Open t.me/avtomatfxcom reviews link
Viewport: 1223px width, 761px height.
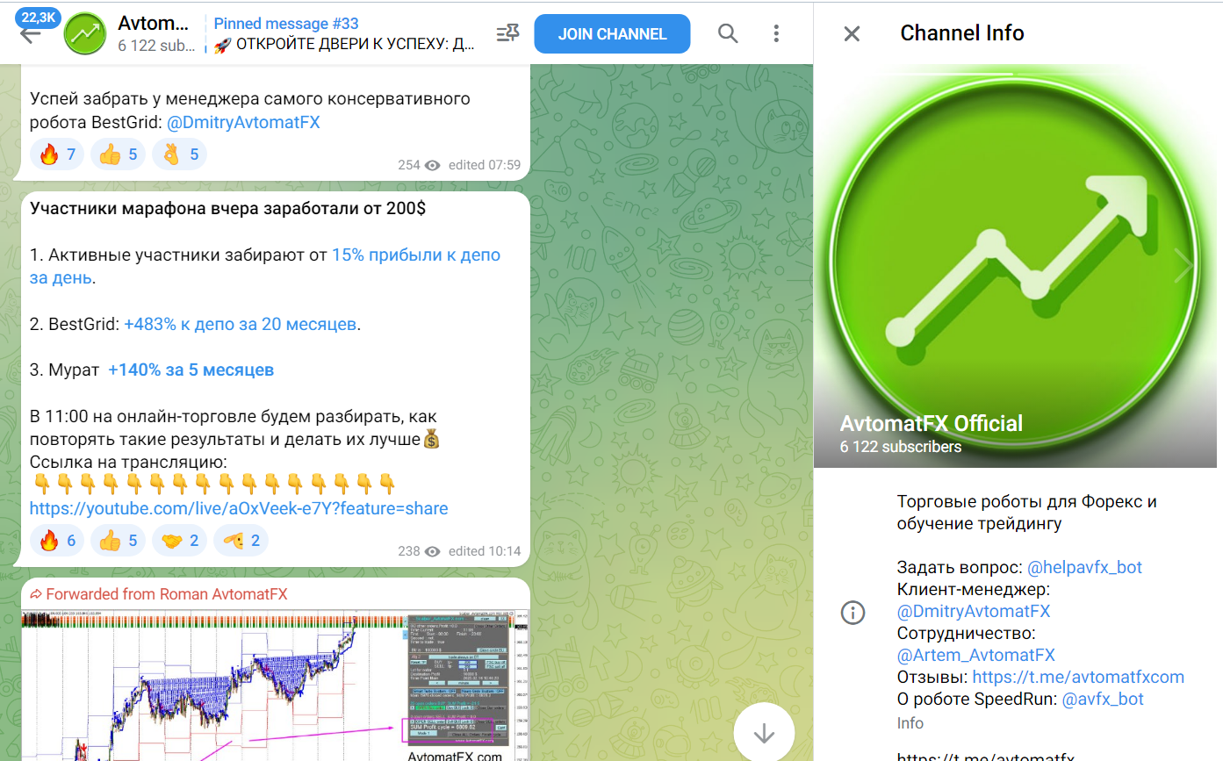(1078, 677)
